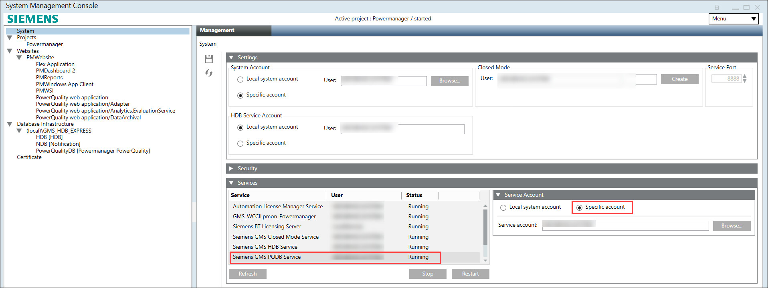Click the lock icon in title bar
This screenshot has height=288, width=768.
pos(717,7)
